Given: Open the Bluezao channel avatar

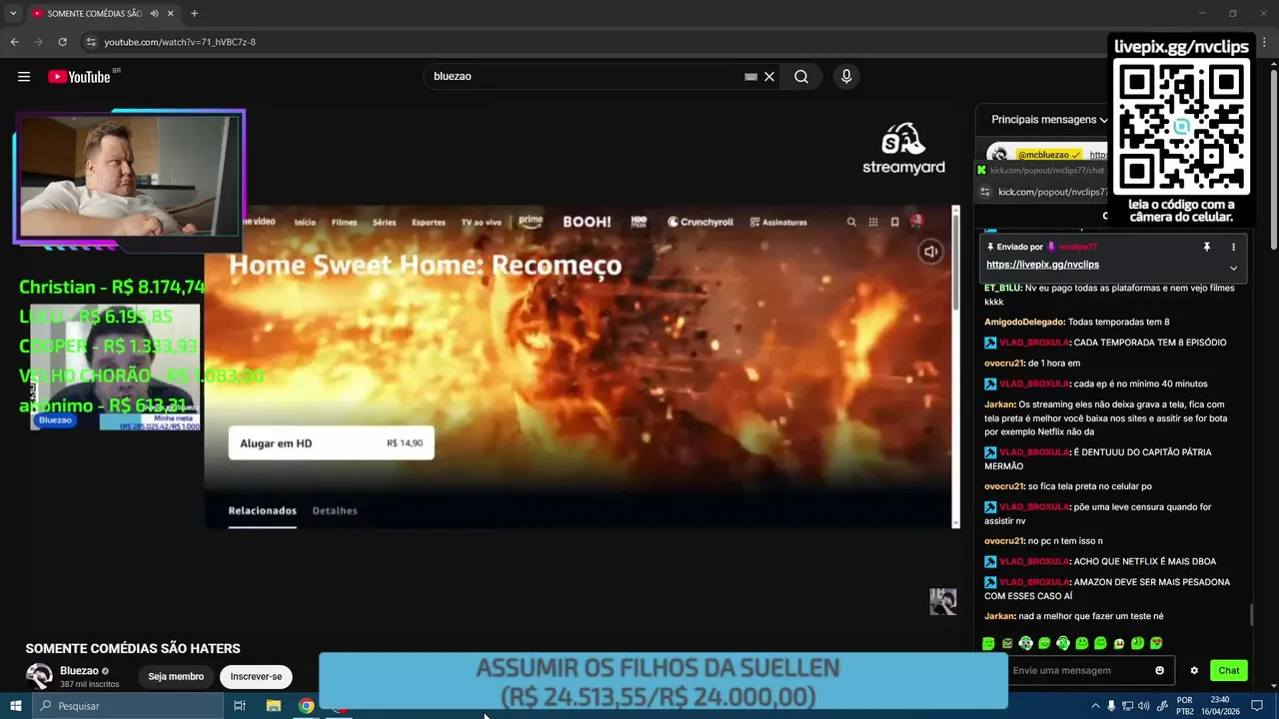Looking at the screenshot, I should [39, 676].
